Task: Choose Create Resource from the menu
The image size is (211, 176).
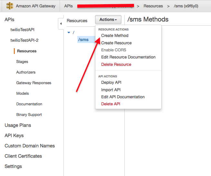Action: [116, 43]
